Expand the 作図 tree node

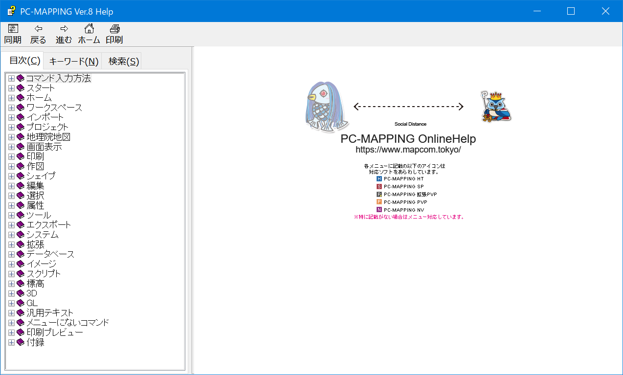pos(12,166)
